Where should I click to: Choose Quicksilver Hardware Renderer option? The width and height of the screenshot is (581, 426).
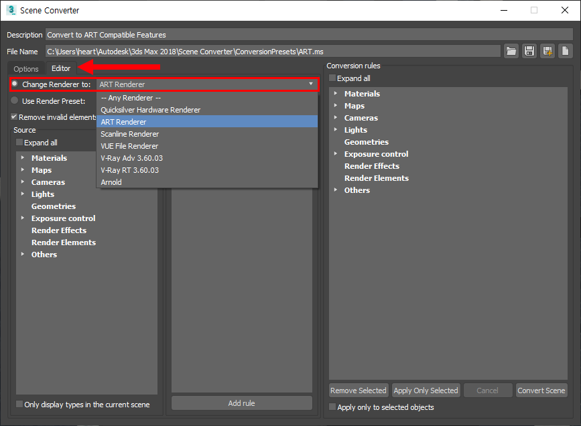(207, 110)
